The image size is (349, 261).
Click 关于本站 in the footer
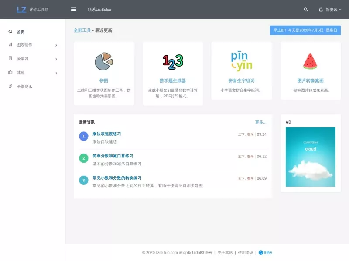(x=225, y=253)
